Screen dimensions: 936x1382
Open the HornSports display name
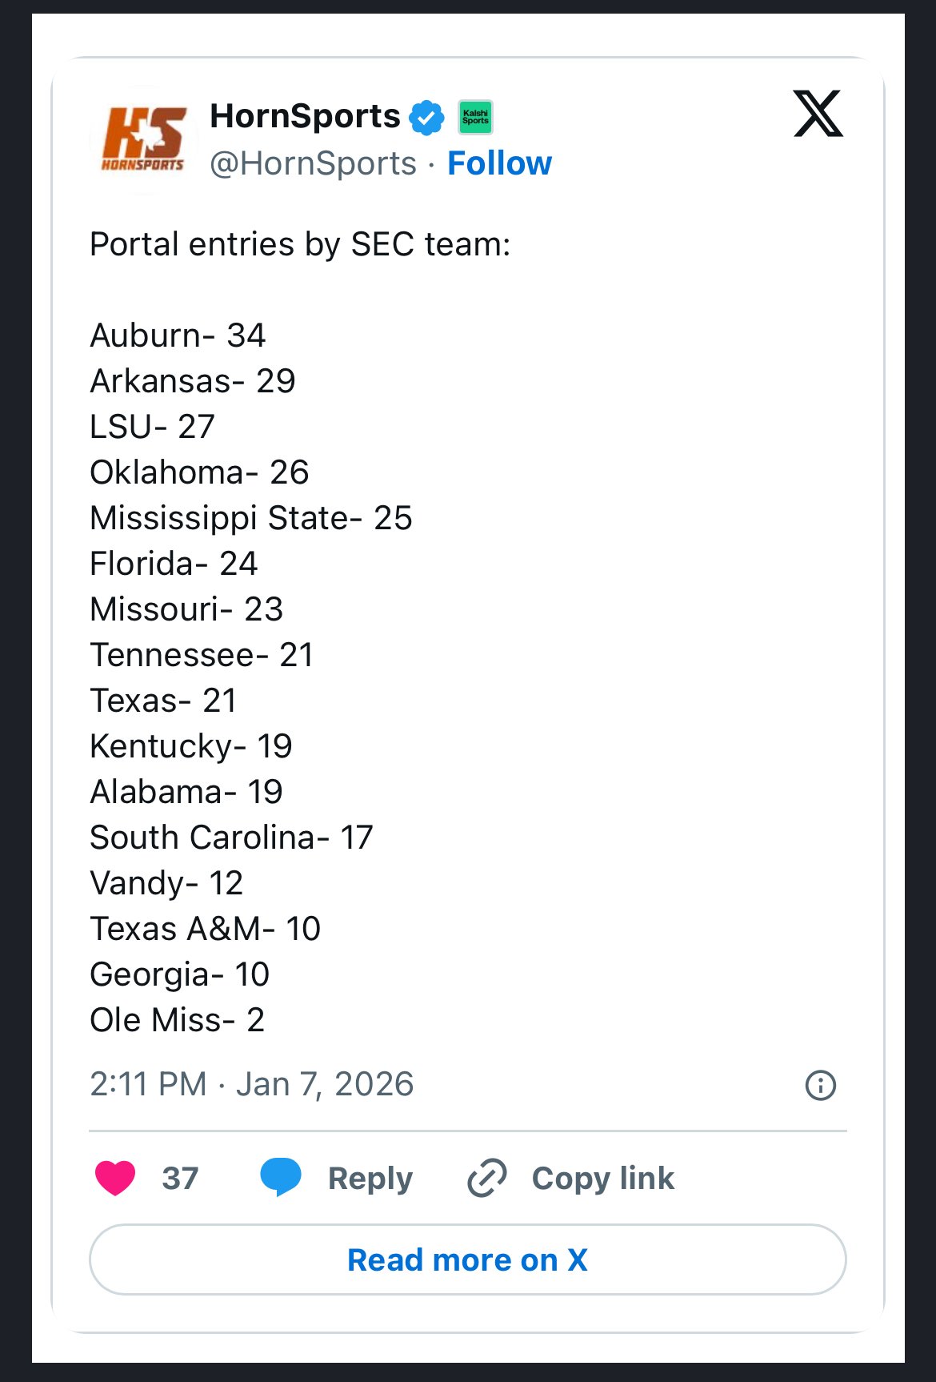point(305,117)
